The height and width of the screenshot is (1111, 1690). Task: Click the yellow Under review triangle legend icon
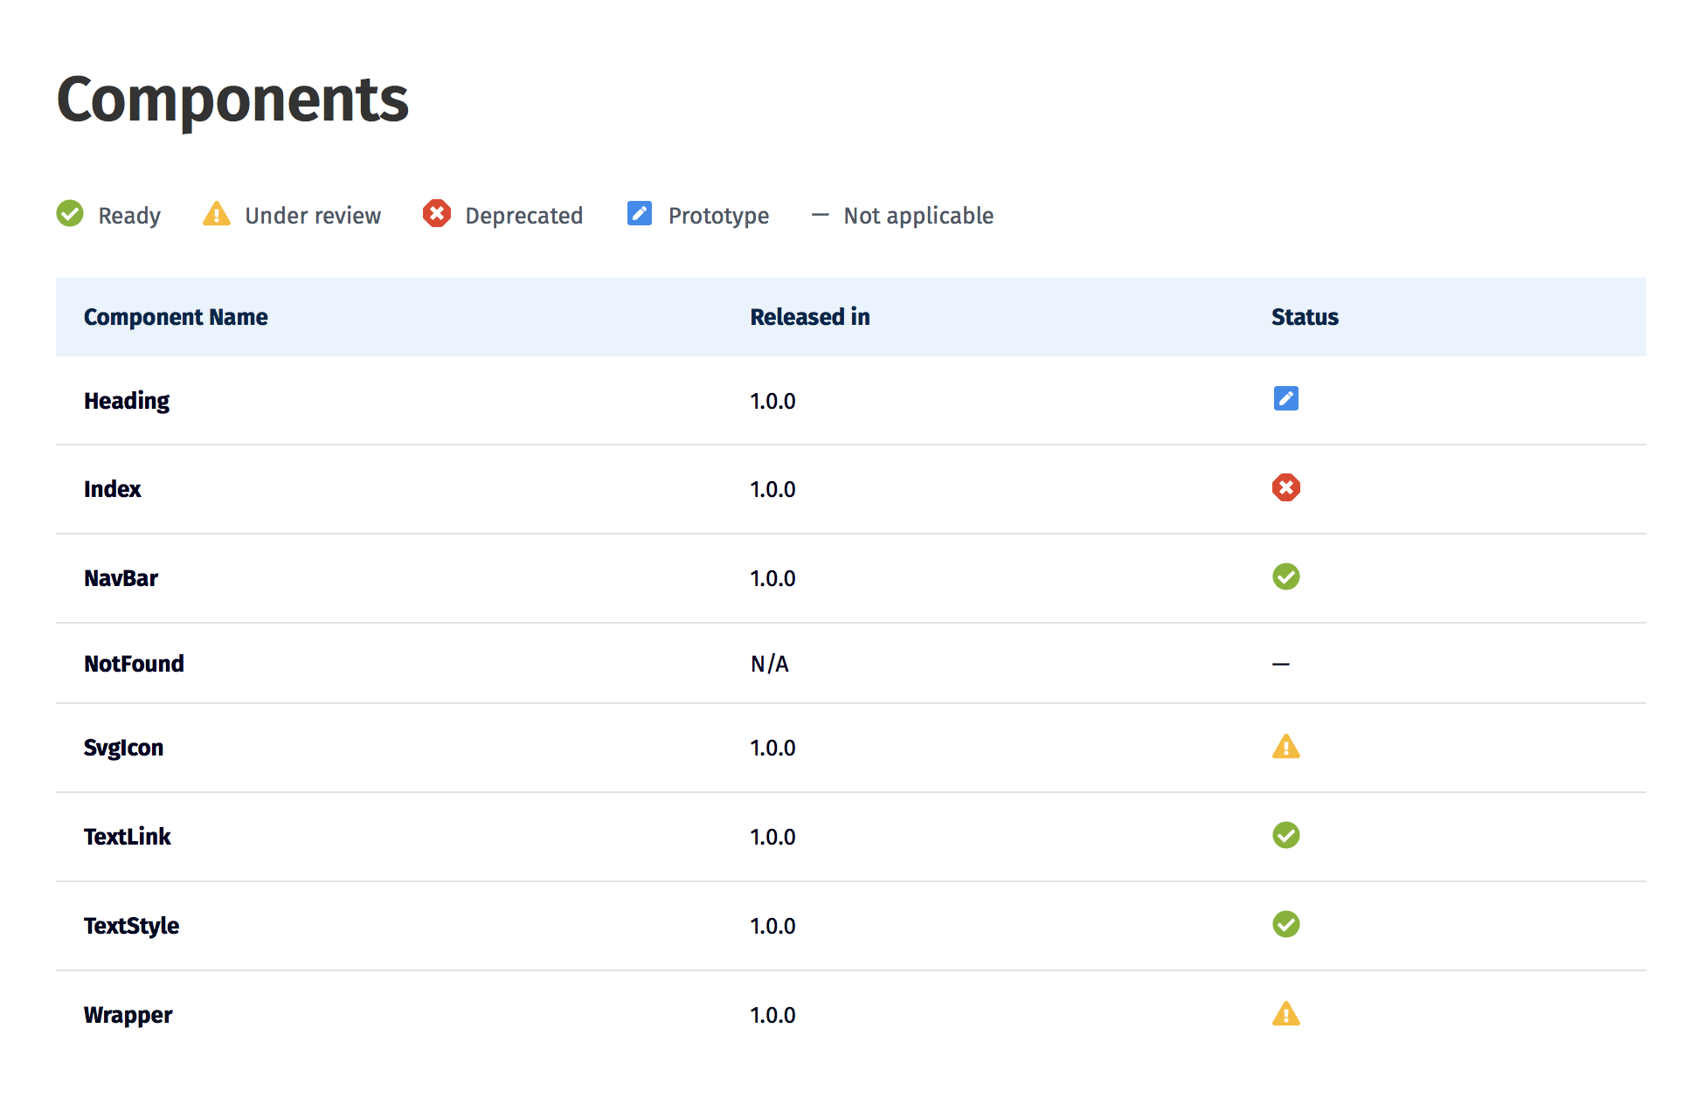pyautogui.click(x=216, y=213)
